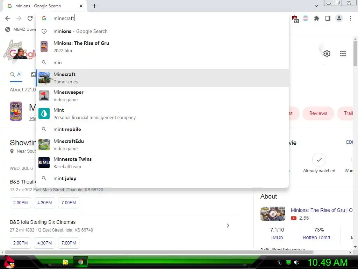Go back with the browser back arrow
The image size is (358, 269).
(x=8, y=18)
